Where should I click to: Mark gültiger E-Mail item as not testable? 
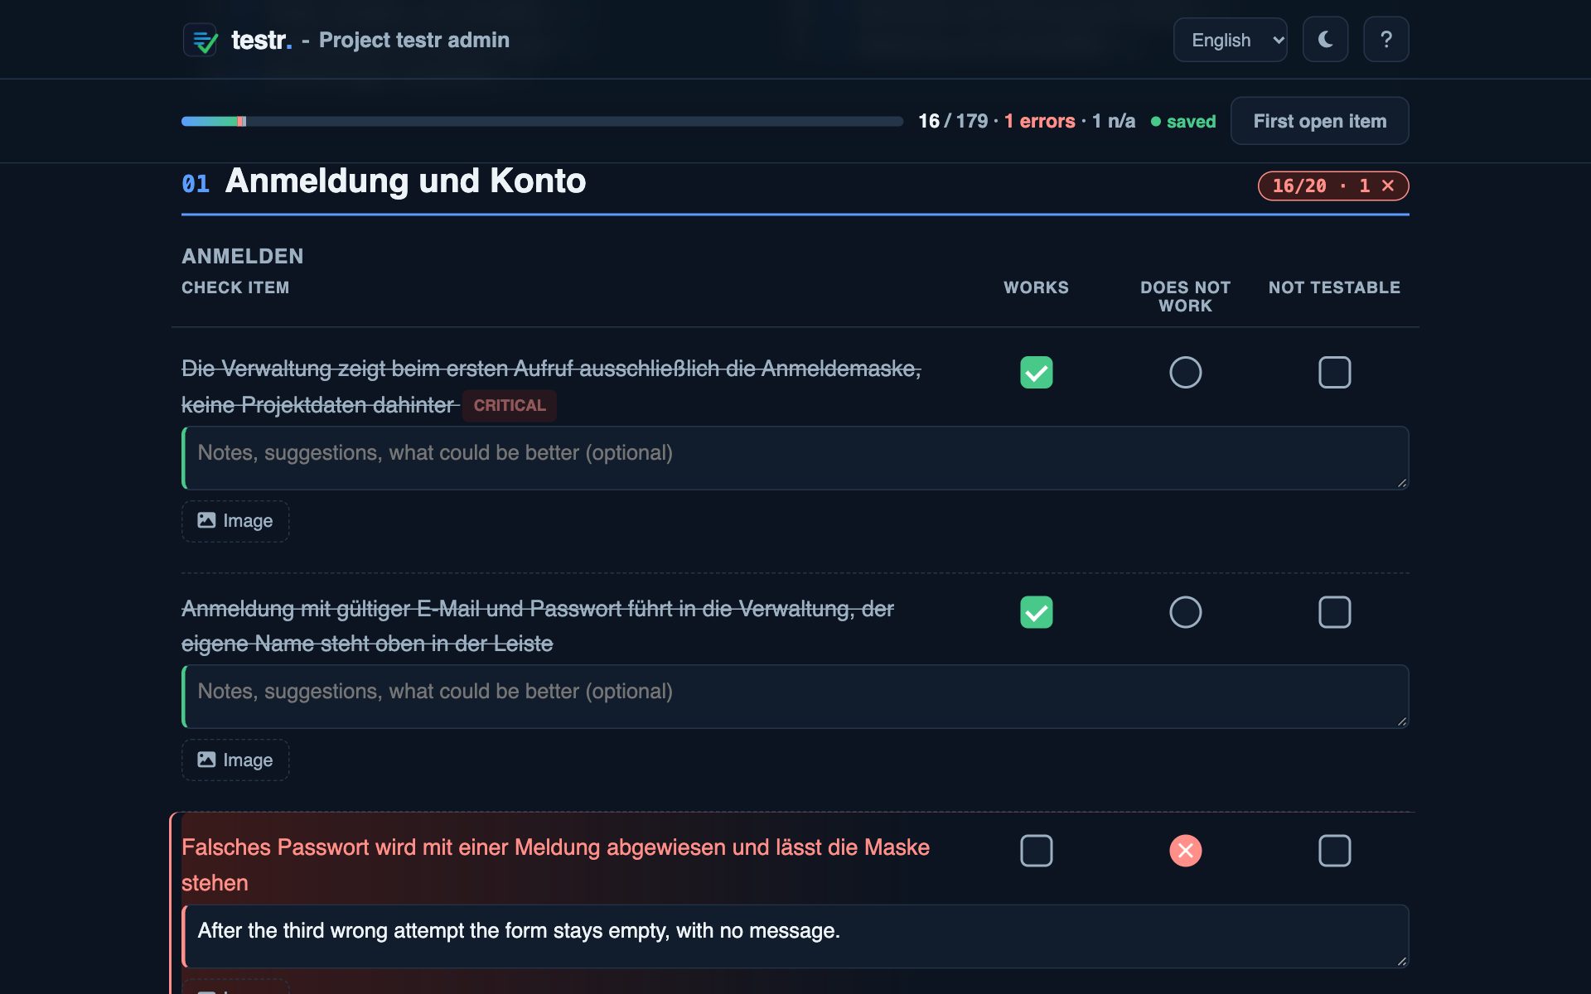tap(1334, 612)
